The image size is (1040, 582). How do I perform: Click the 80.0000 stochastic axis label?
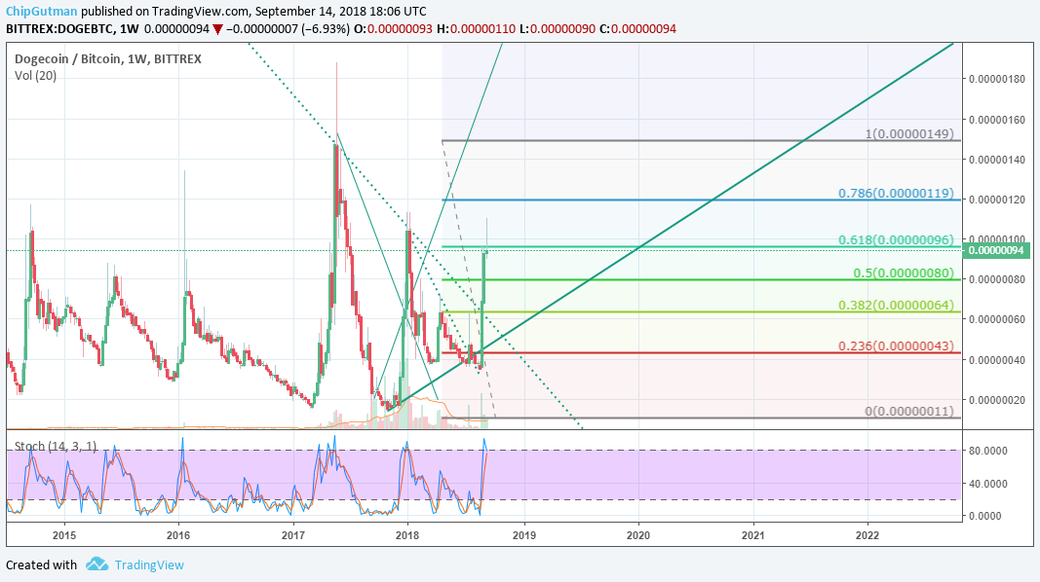pos(988,451)
